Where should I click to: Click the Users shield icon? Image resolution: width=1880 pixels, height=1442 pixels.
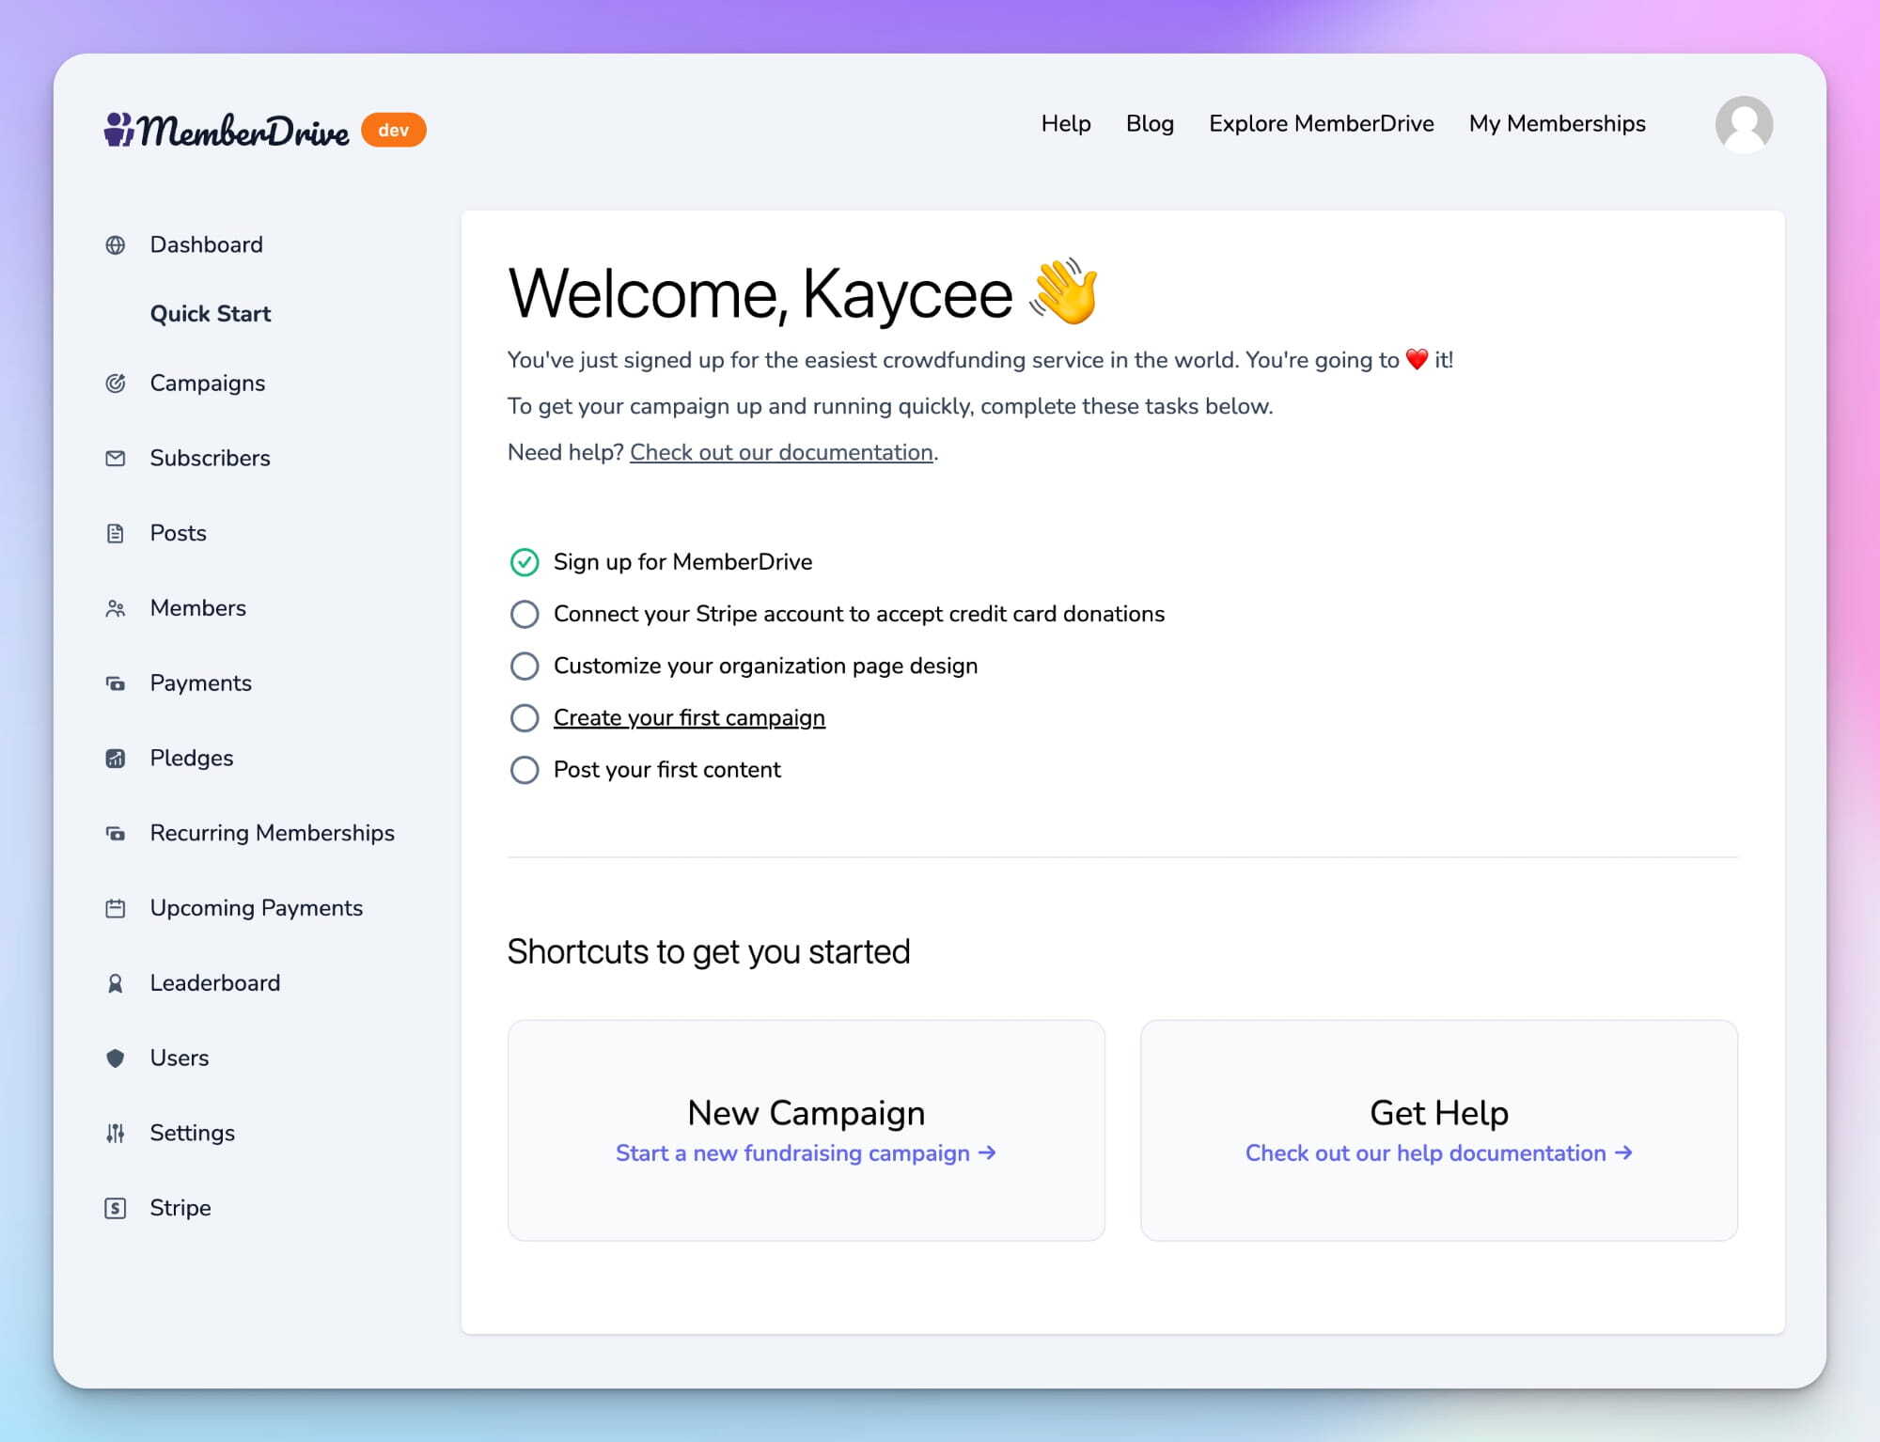click(x=116, y=1058)
